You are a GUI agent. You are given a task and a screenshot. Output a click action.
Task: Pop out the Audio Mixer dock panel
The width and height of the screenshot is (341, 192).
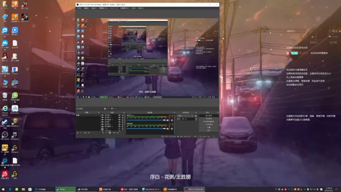click(x=174, y=113)
